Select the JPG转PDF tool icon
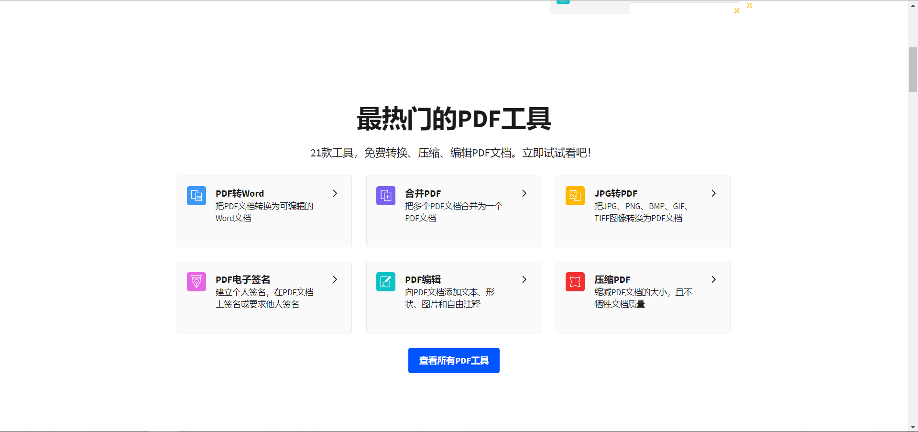The height and width of the screenshot is (432, 918). (x=575, y=196)
